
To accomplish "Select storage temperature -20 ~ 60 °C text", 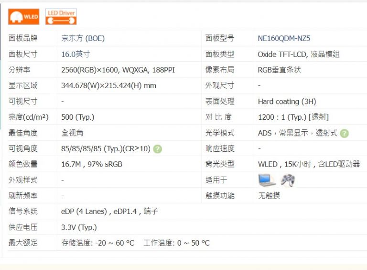I will tap(98, 243).
